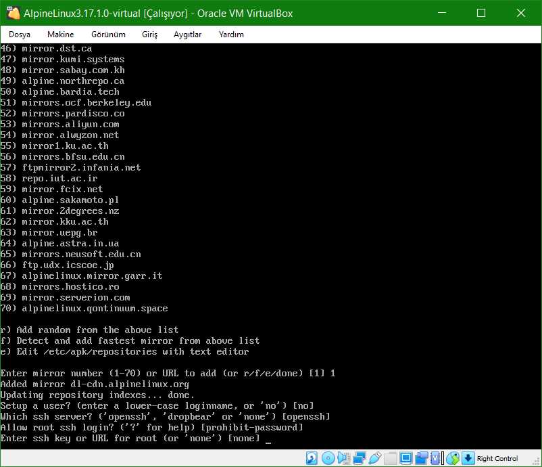Click the line '69) mirror.serverion.com'
The height and width of the screenshot is (467, 542).
pos(65,297)
